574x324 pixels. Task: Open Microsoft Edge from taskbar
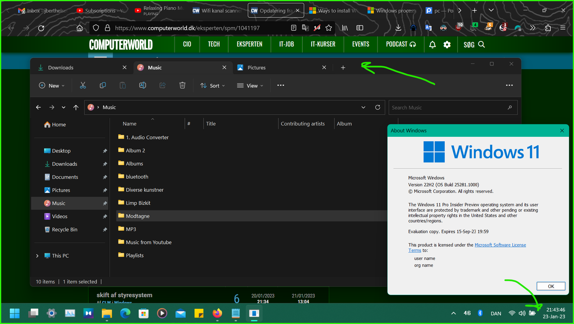pyautogui.click(x=125, y=313)
